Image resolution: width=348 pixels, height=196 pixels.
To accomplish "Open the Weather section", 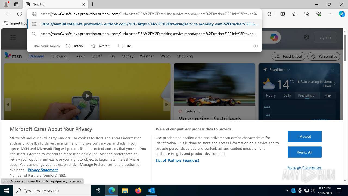I will tap(147, 56).
